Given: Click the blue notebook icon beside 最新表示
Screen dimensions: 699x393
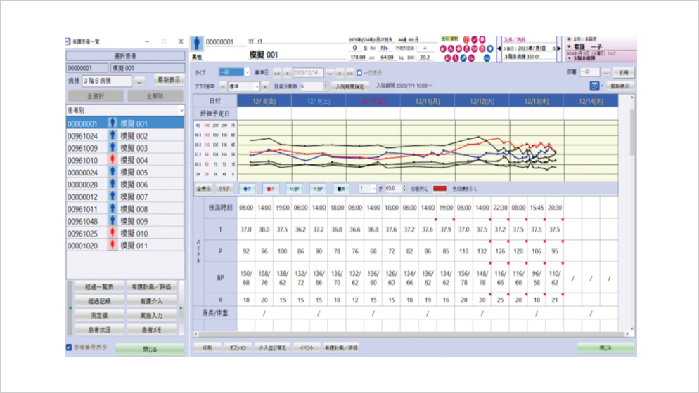Looking at the screenshot, I should [595, 86].
